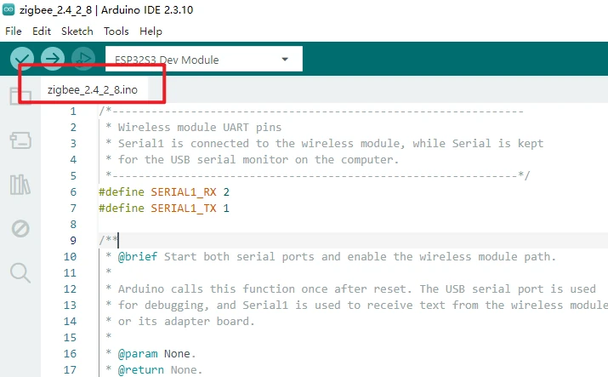This screenshot has height=377, width=608.
Task: Open the Sketchbook folder sidebar icon
Action: click(x=20, y=95)
